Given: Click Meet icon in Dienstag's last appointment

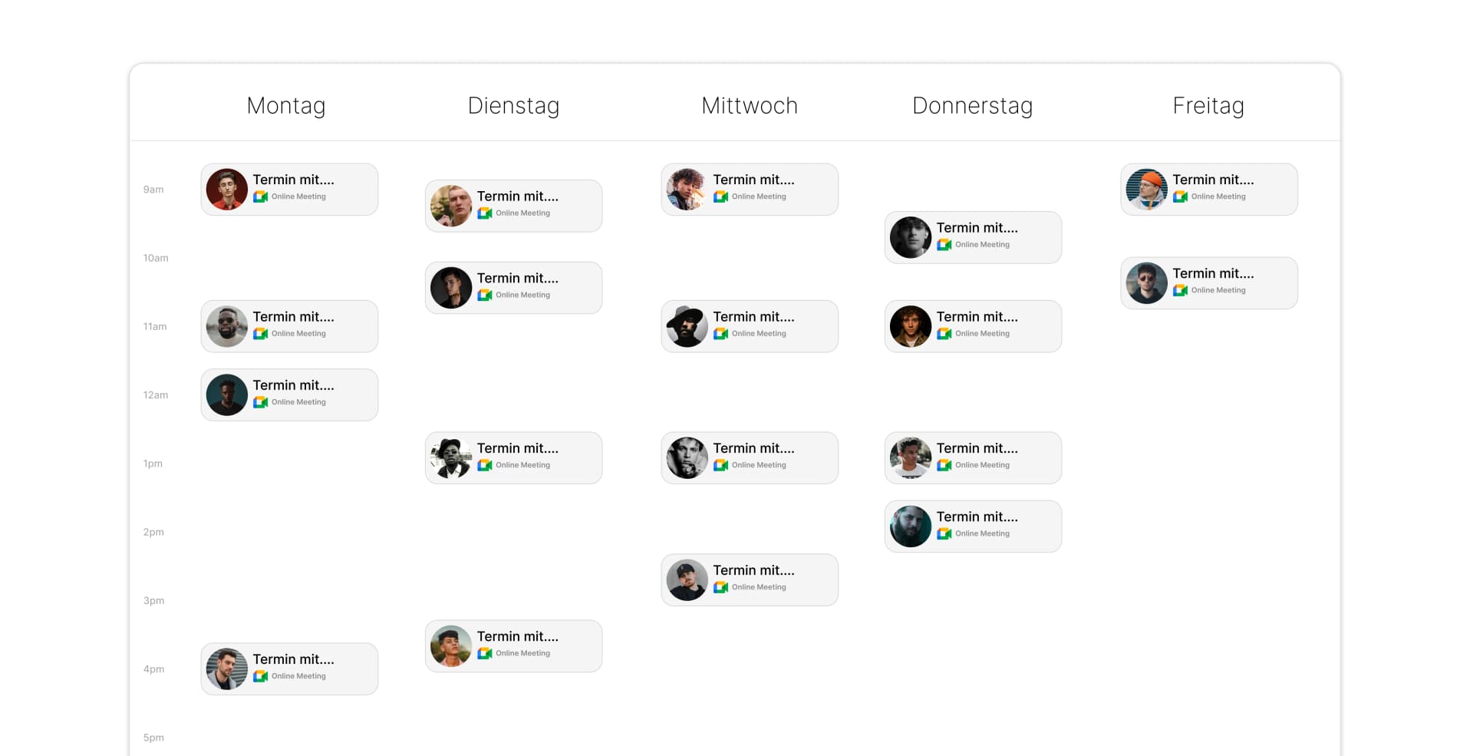Looking at the screenshot, I should (x=484, y=654).
